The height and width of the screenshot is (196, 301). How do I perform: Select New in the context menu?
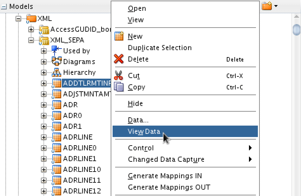[185, 36]
